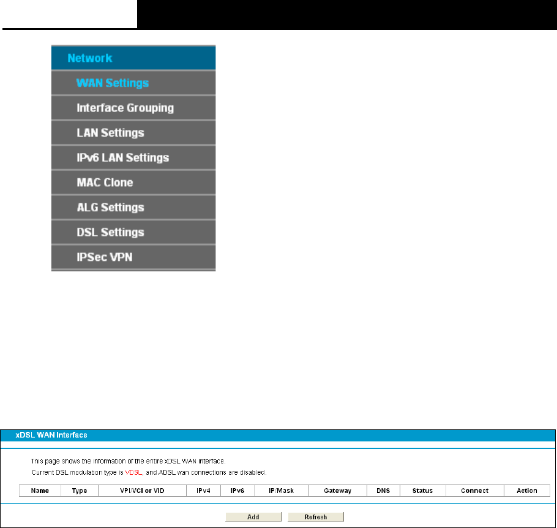Click the Type column header
Viewport: 557px width, 528px height.
80,491
